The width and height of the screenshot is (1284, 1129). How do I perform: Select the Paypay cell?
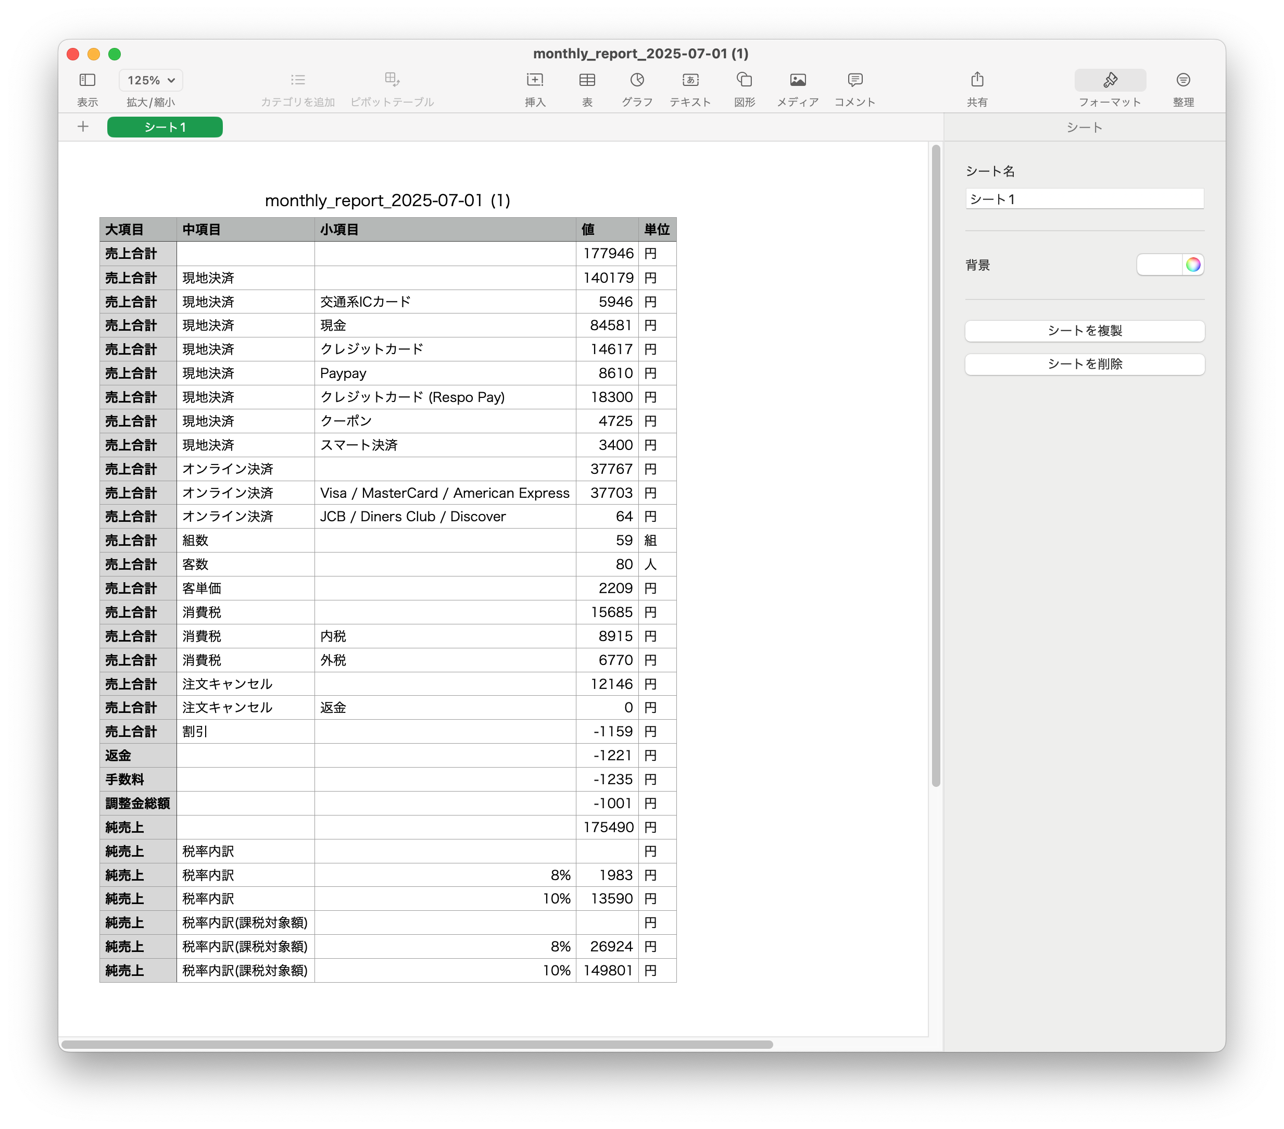[x=445, y=373]
